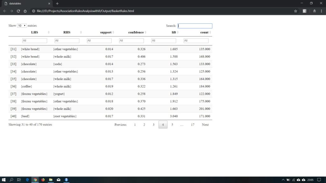This screenshot has width=326, height=183.
Task: Open Firefox from the taskbar
Action: point(43,180)
